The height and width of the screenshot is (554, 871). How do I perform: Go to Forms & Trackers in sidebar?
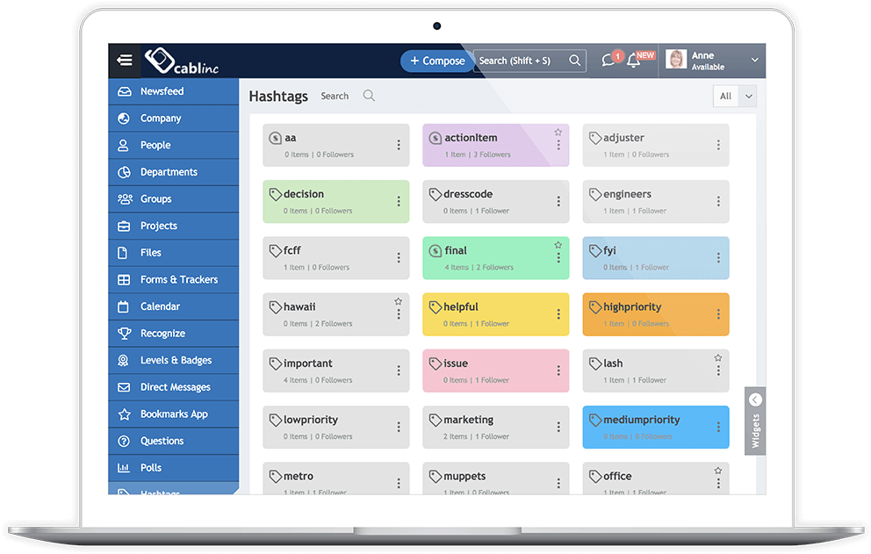coord(178,279)
